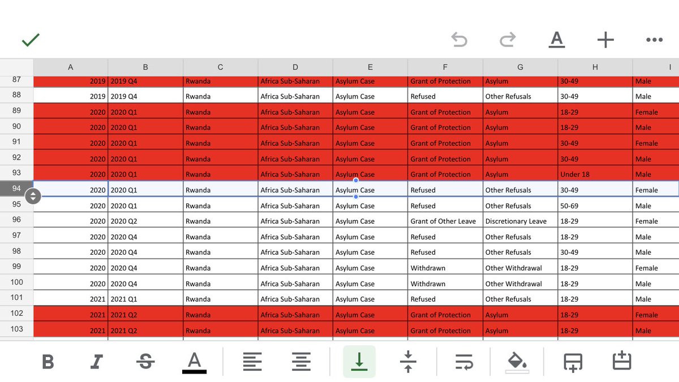Screen dimensions: 679x382
Task: Align text left
Action: click(252, 361)
